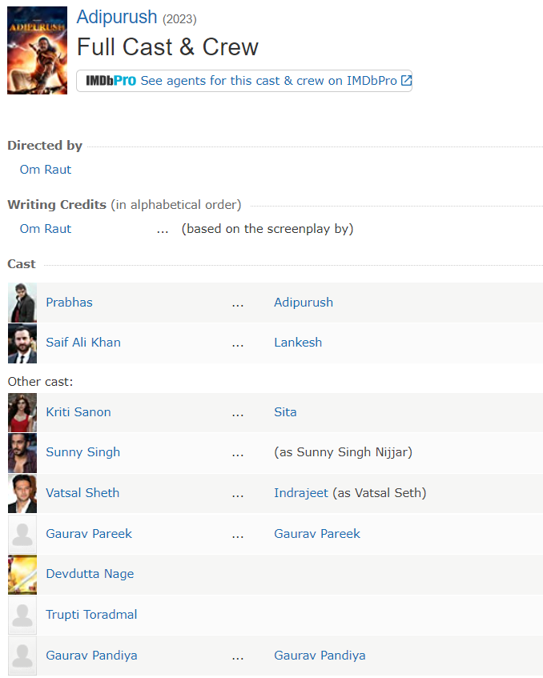Click Trupti Toradmal's placeholder avatar icon
The image size is (543, 678).
(22, 615)
